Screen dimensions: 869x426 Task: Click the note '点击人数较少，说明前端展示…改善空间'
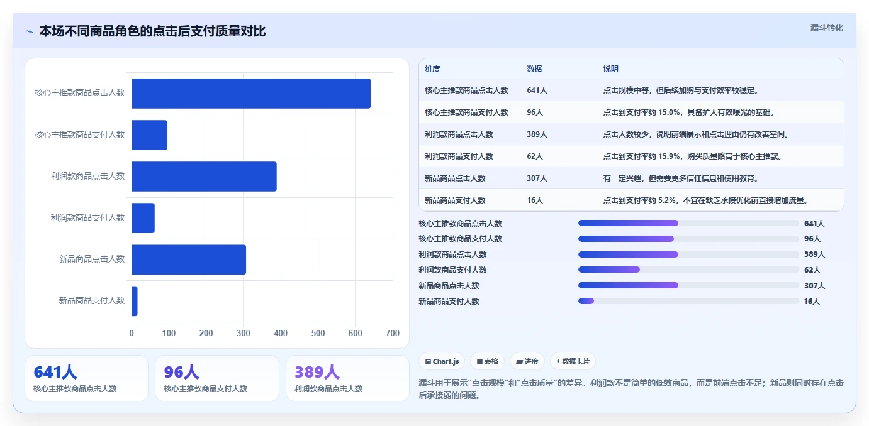coord(695,134)
